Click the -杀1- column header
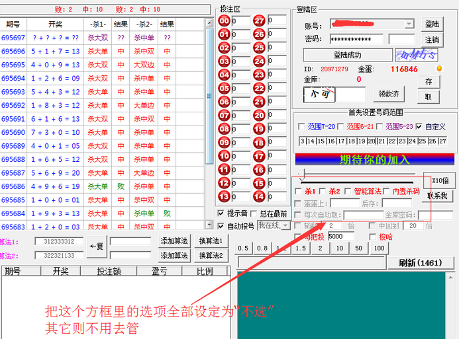The height and width of the screenshot is (339, 459). pyautogui.click(x=98, y=24)
